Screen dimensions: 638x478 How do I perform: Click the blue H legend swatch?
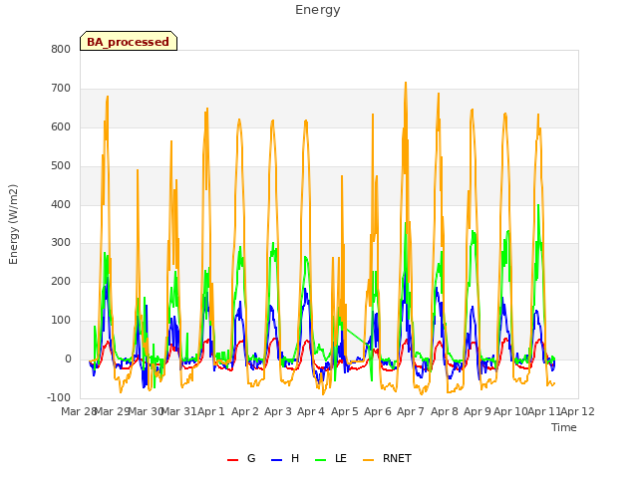coord(276,460)
